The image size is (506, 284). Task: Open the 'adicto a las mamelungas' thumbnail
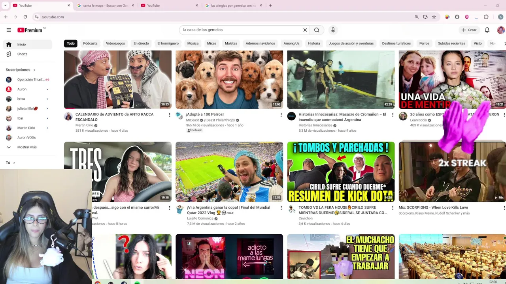point(229,256)
